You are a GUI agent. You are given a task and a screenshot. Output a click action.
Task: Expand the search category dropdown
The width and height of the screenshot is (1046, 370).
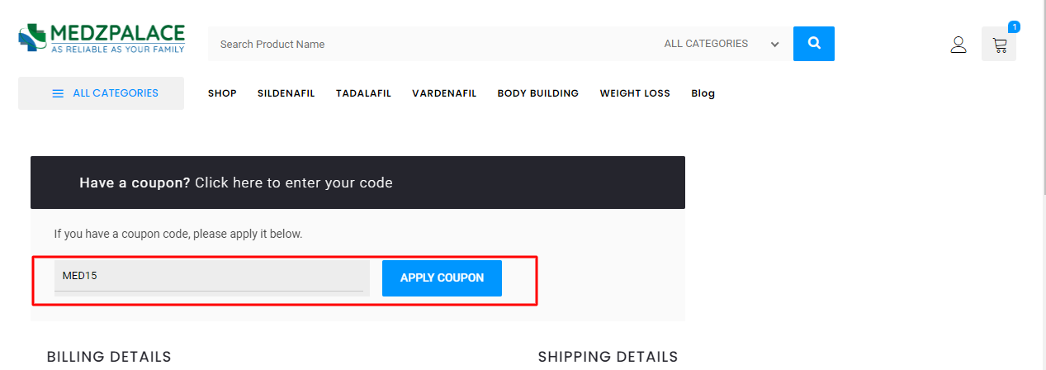(x=722, y=44)
